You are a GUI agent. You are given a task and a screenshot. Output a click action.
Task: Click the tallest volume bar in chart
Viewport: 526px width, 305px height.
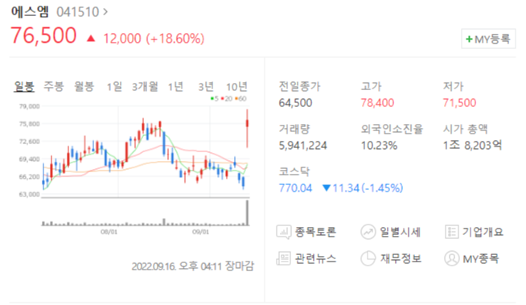[x=248, y=212]
